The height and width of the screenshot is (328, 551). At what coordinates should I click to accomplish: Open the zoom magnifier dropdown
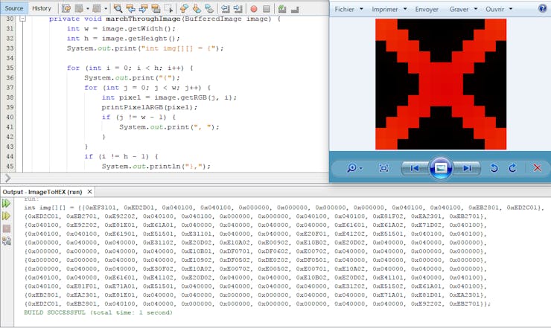coord(354,168)
